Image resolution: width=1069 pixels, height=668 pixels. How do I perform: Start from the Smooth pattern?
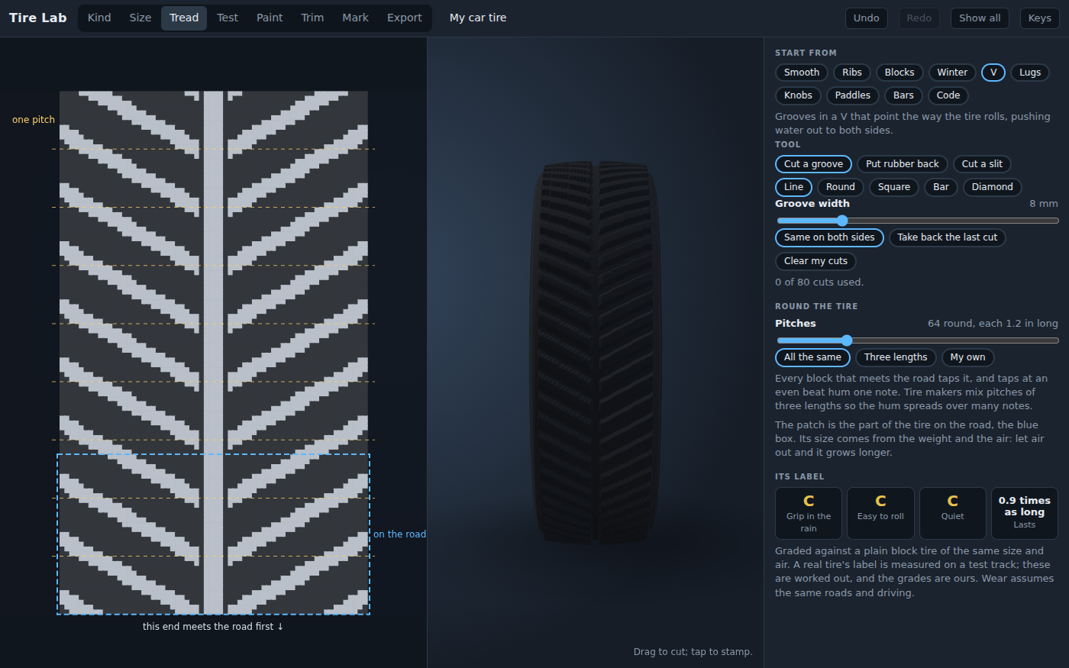pos(802,73)
